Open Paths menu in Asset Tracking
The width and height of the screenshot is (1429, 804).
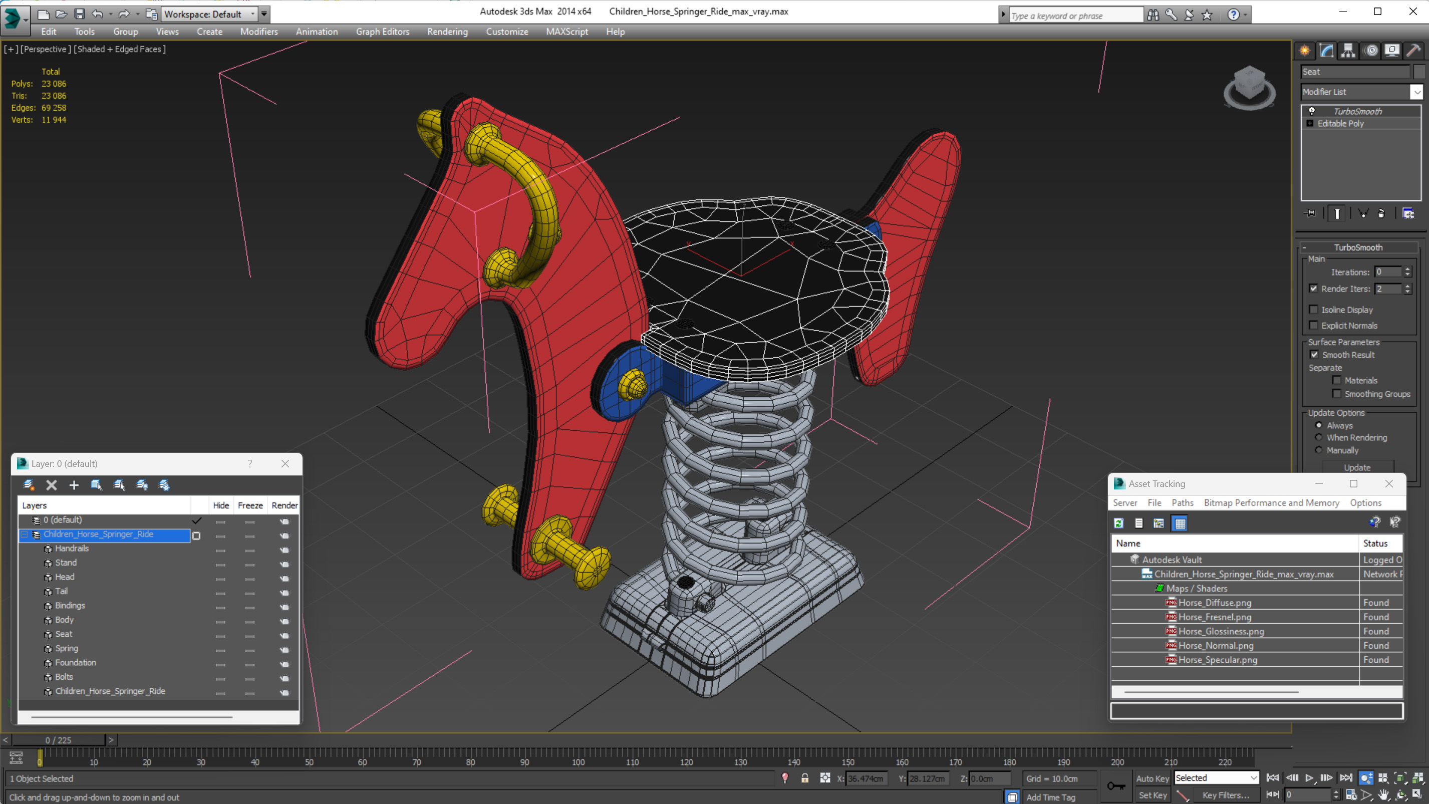click(1182, 503)
